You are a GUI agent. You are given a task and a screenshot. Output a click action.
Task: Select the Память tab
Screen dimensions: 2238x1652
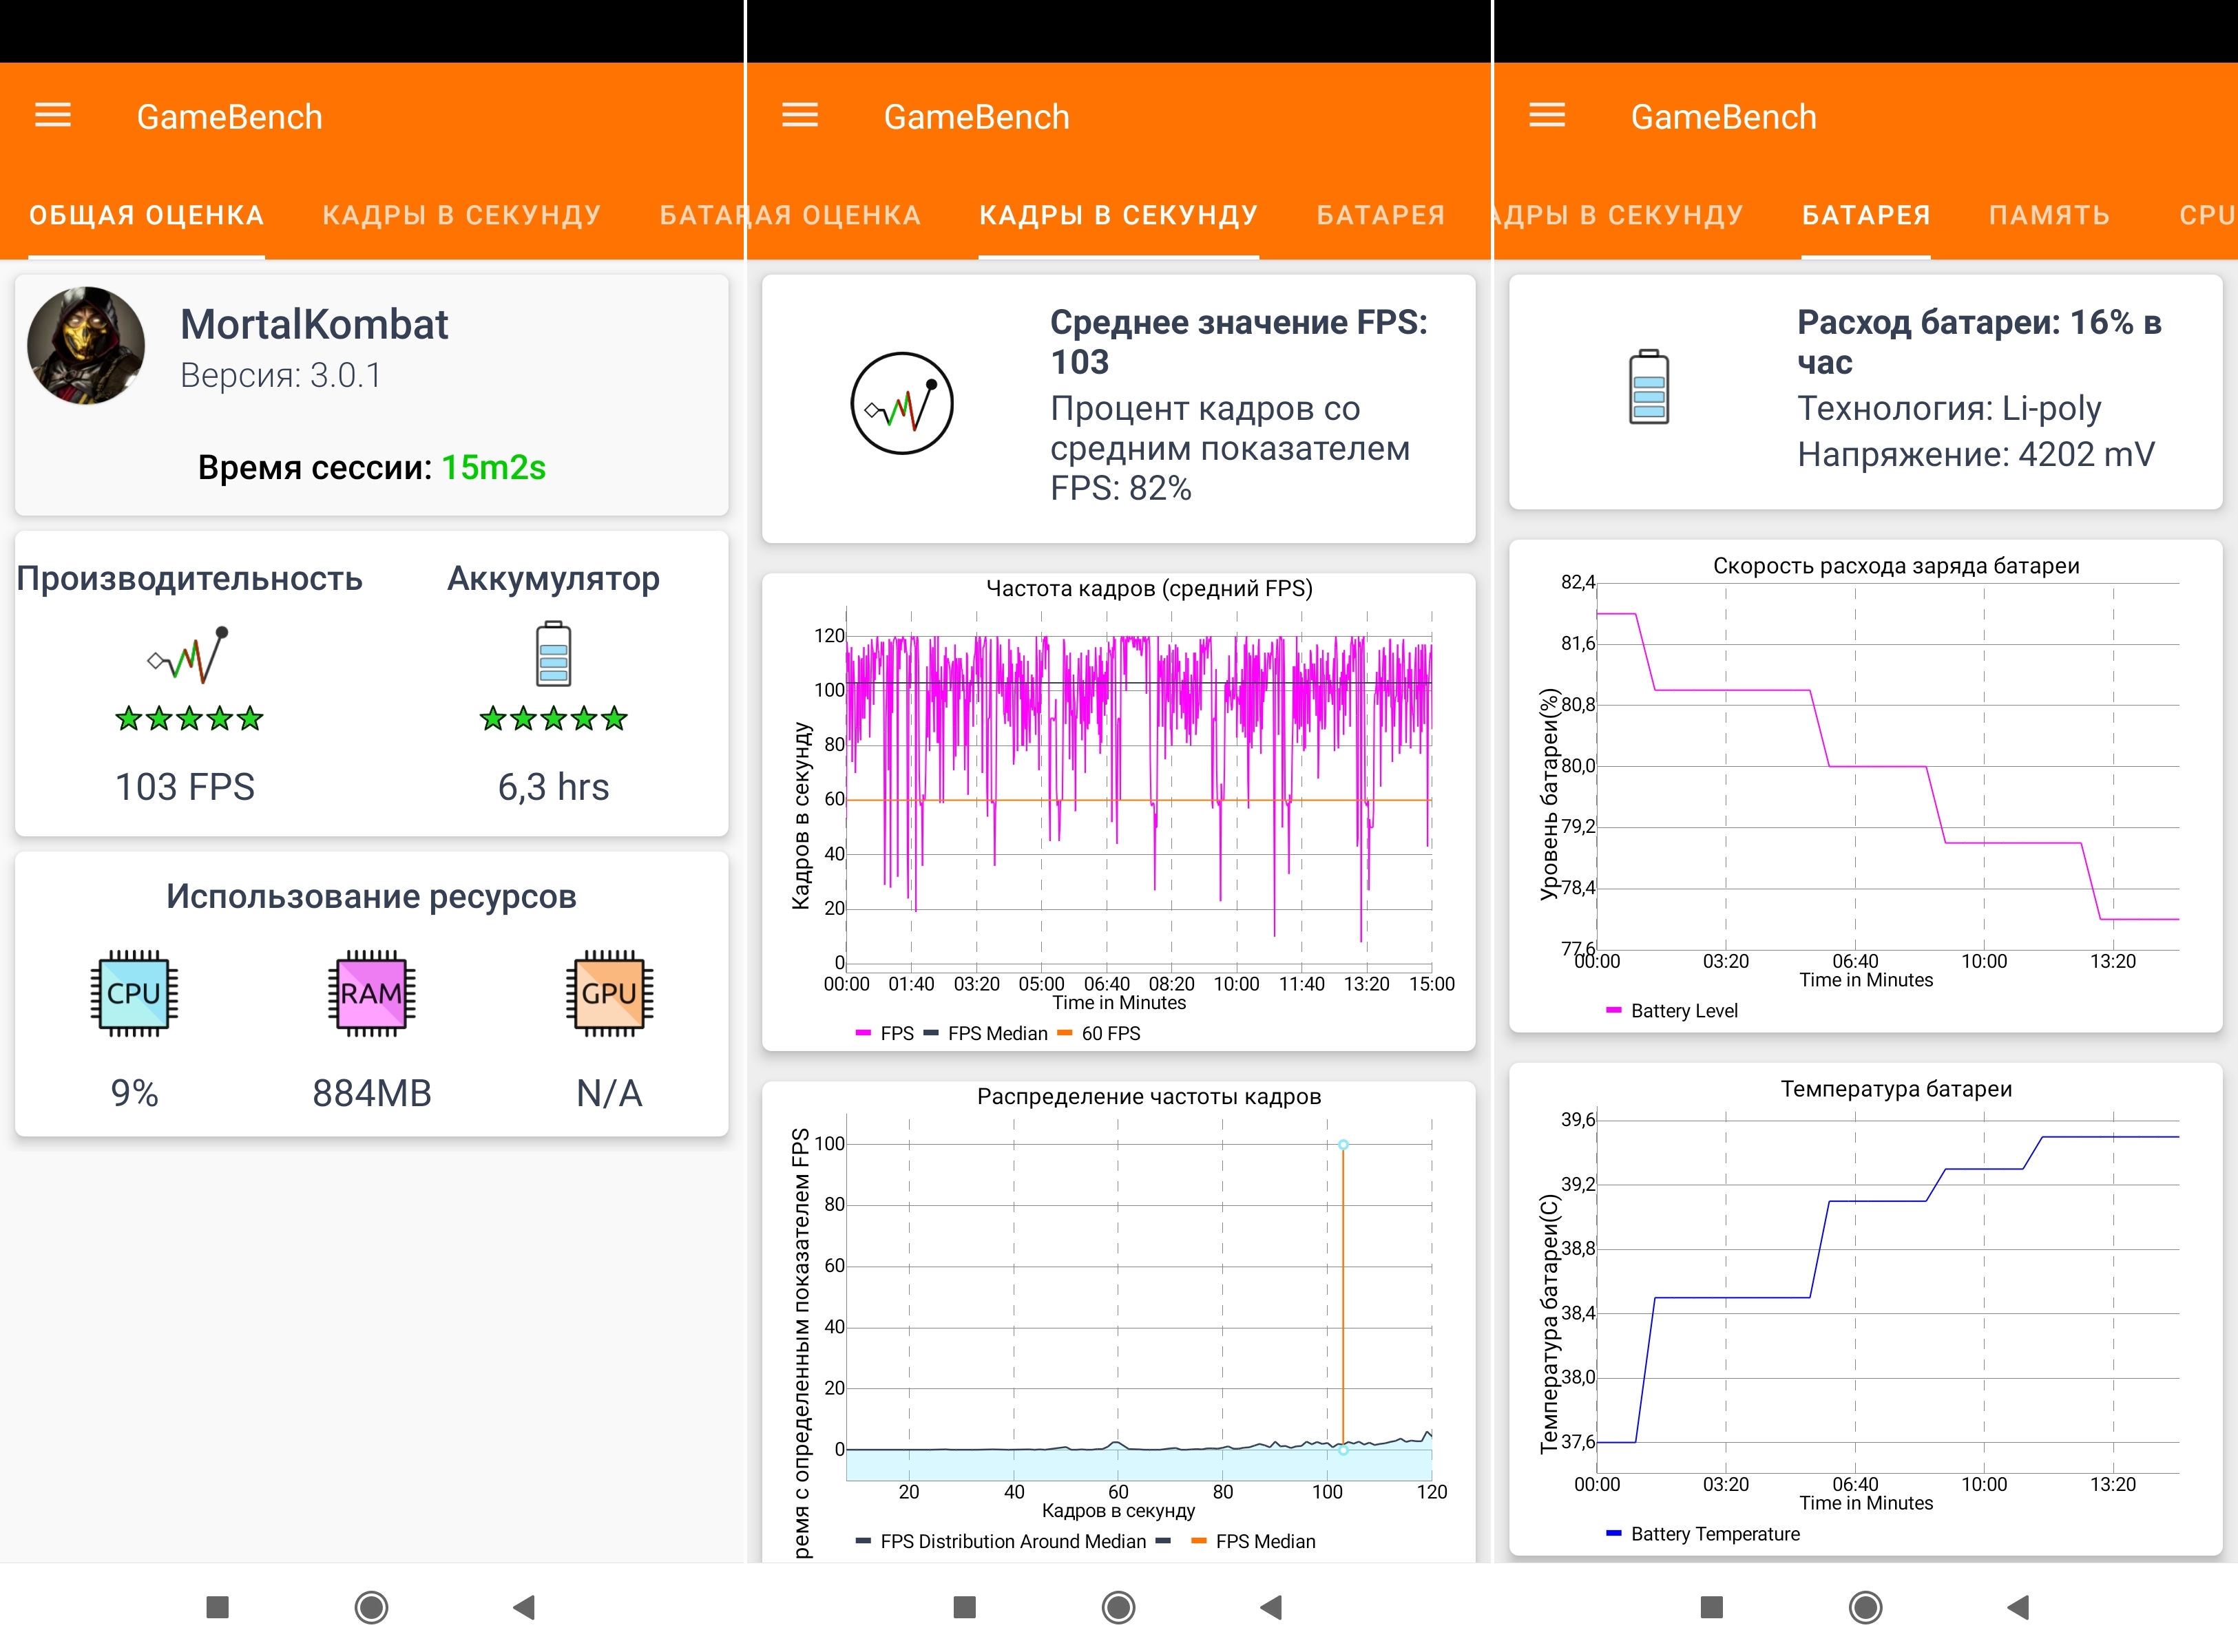coord(2049,215)
